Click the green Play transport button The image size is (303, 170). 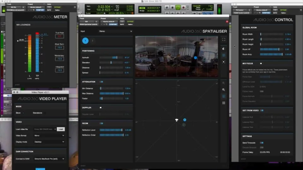[178, 8]
